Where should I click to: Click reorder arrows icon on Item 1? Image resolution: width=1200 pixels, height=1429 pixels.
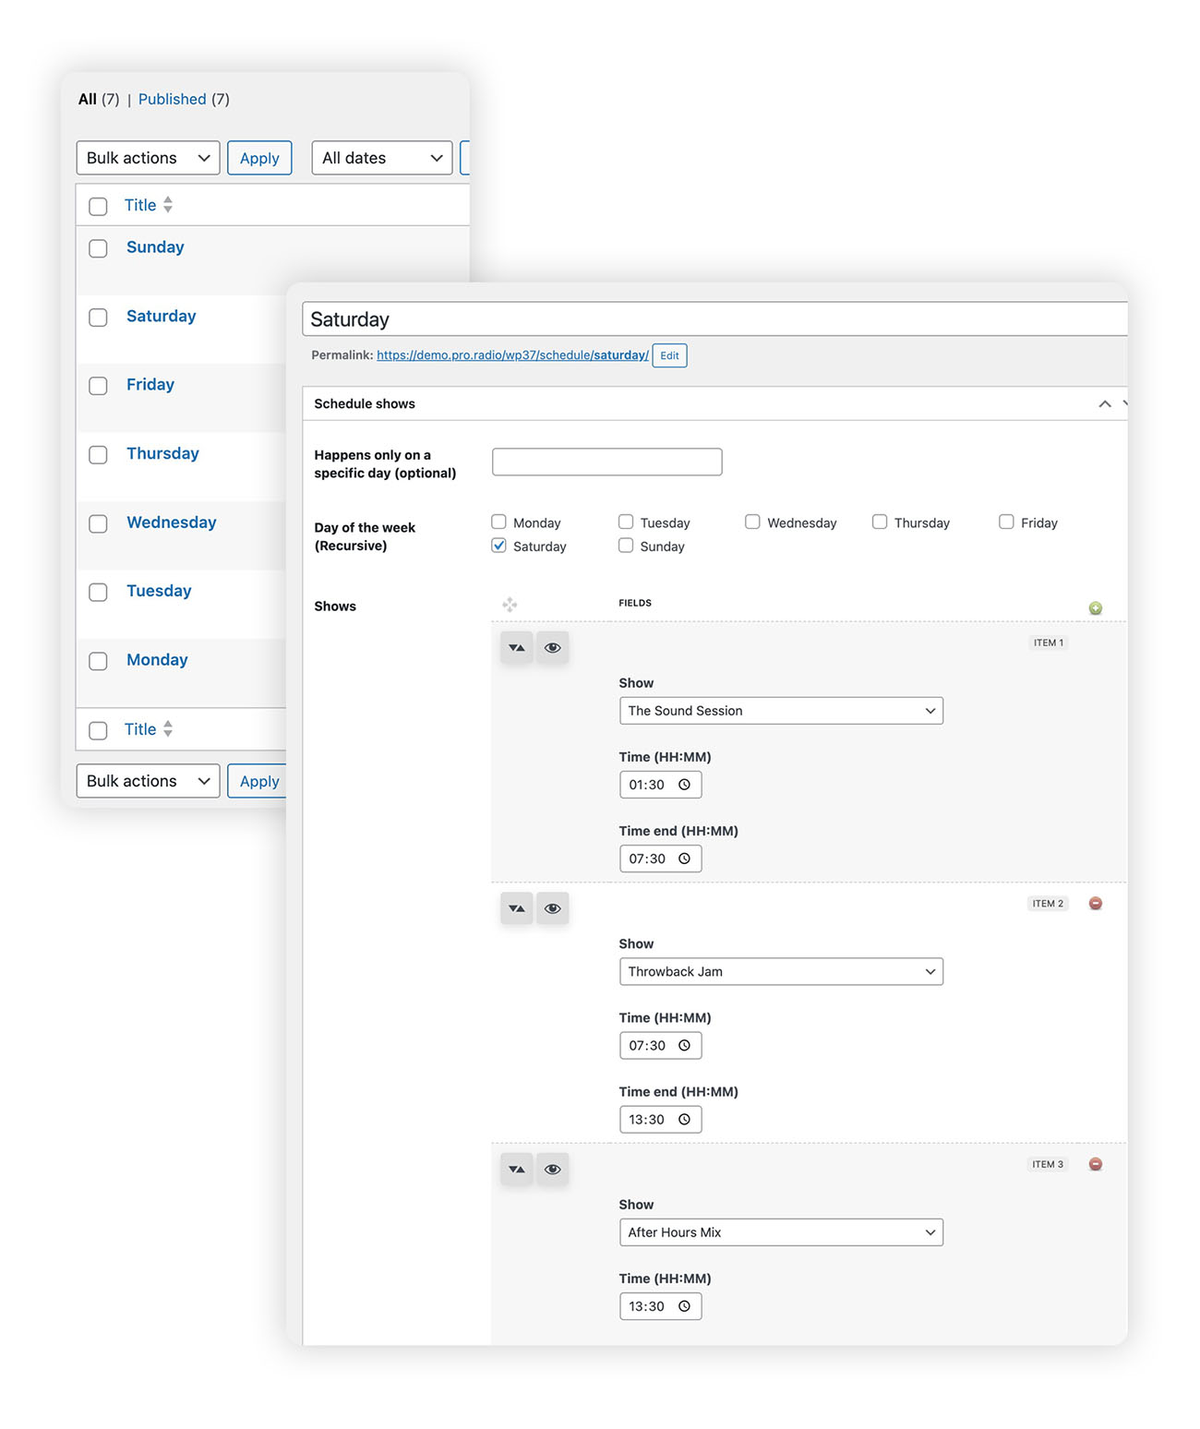coord(517,648)
